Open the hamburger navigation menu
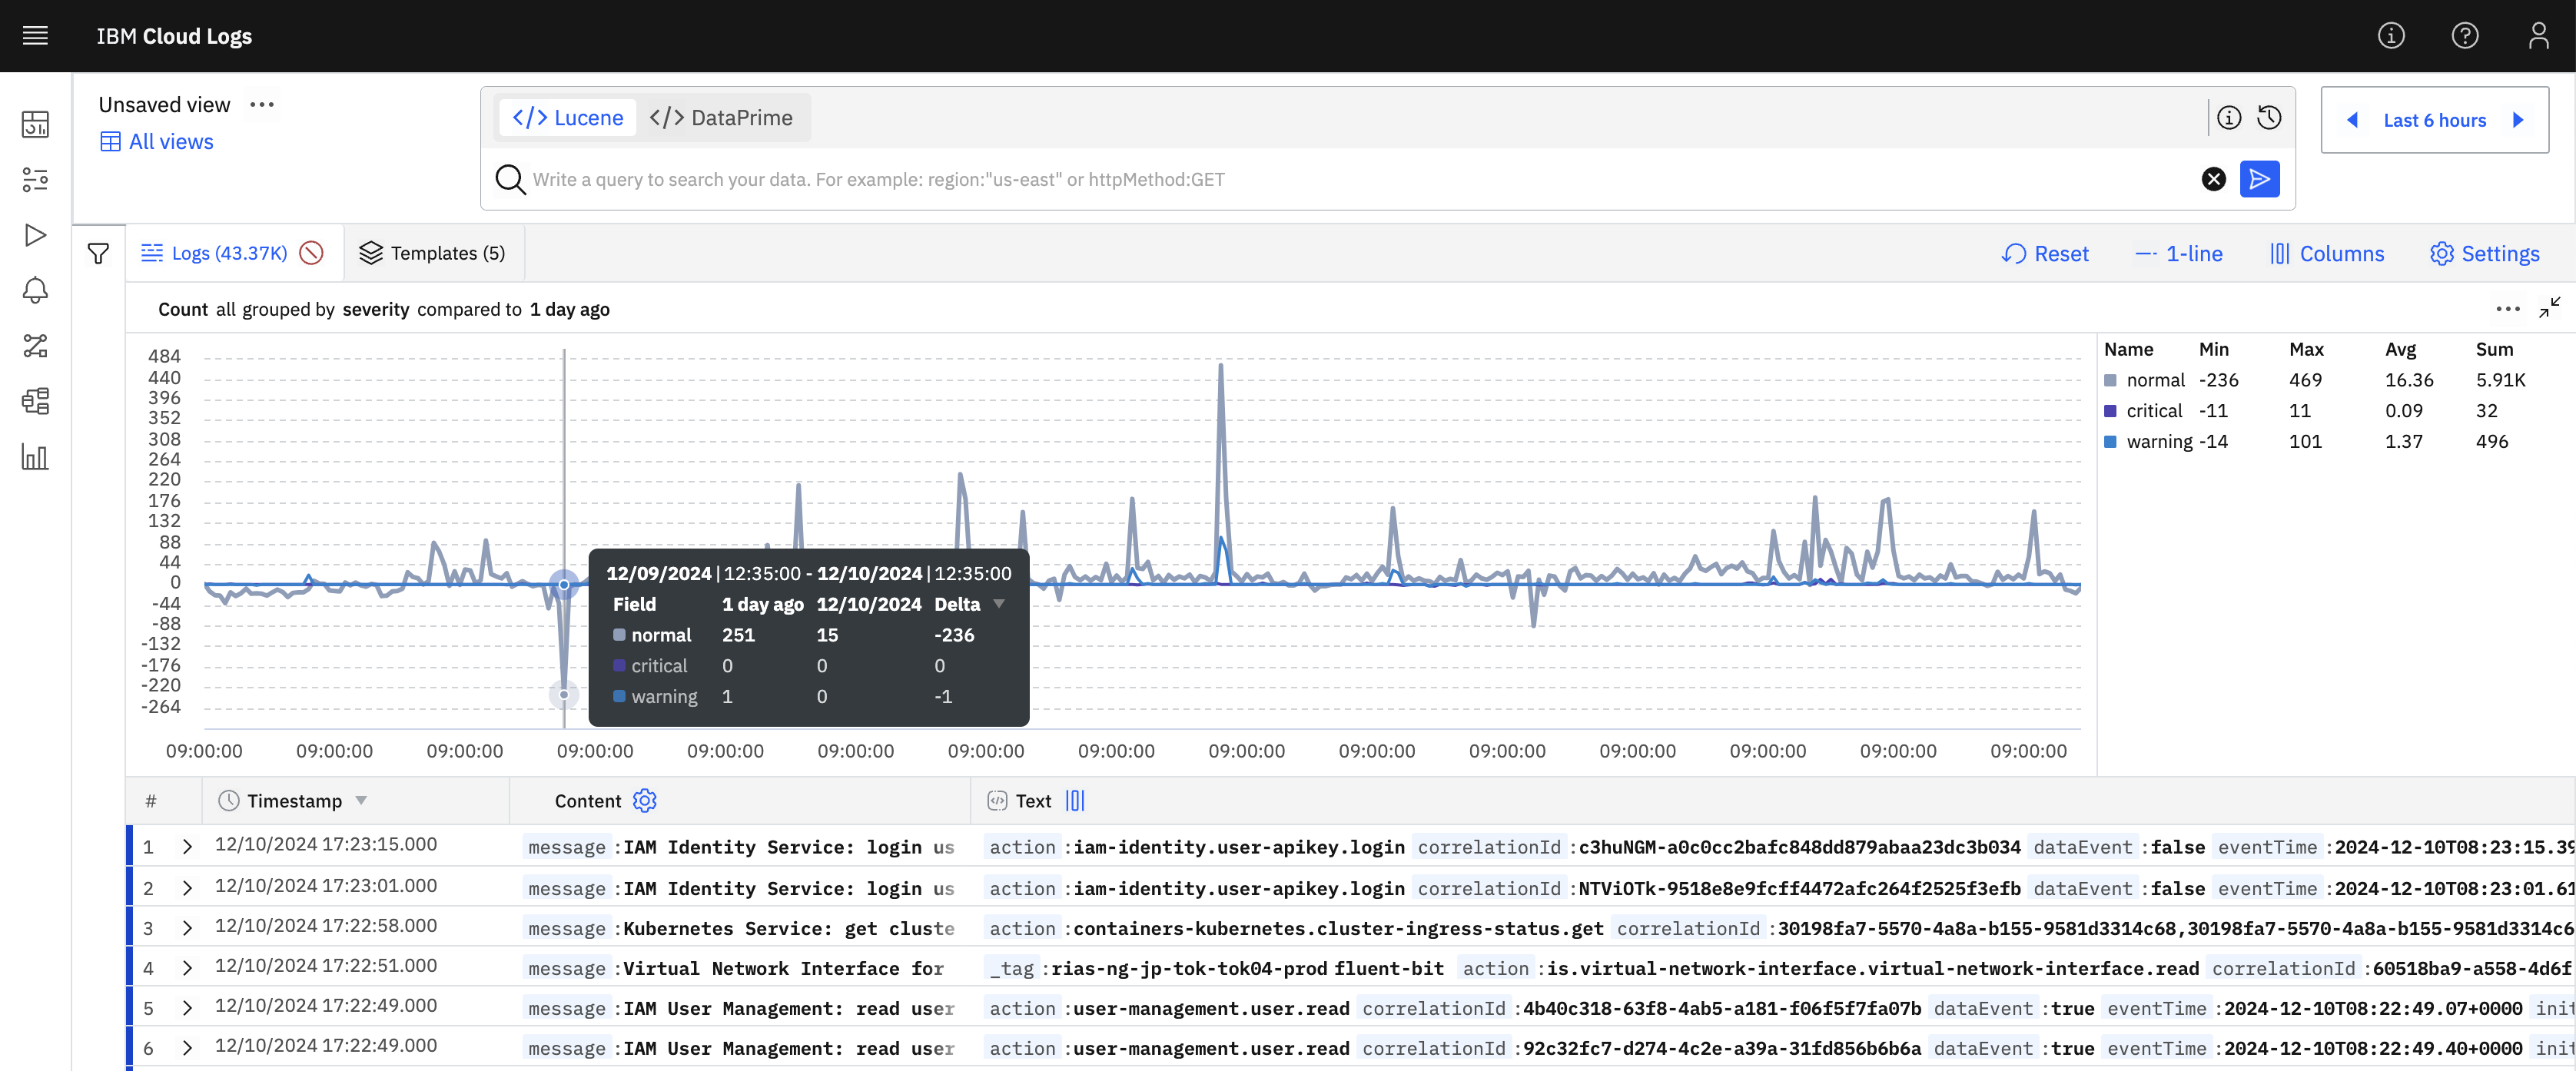Viewport: 2576px width, 1071px height. pyautogui.click(x=35, y=36)
